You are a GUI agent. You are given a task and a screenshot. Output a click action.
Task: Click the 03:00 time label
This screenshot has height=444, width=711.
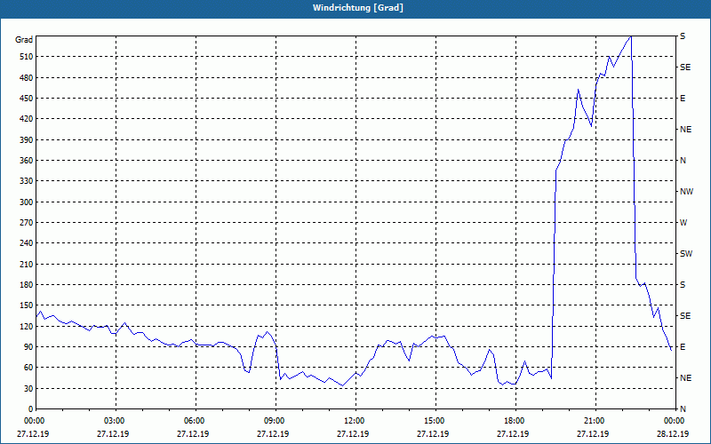[x=116, y=421]
